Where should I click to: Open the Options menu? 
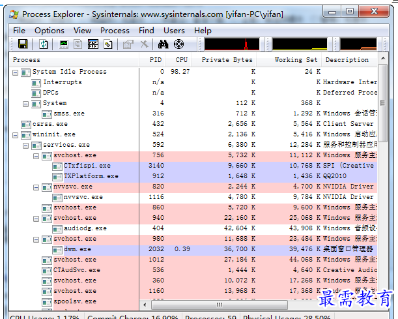(50, 30)
